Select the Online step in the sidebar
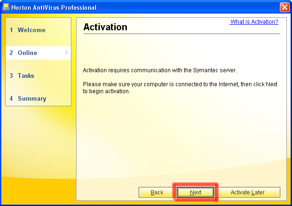The height and width of the screenshot is (206, 292). [27, 53]
